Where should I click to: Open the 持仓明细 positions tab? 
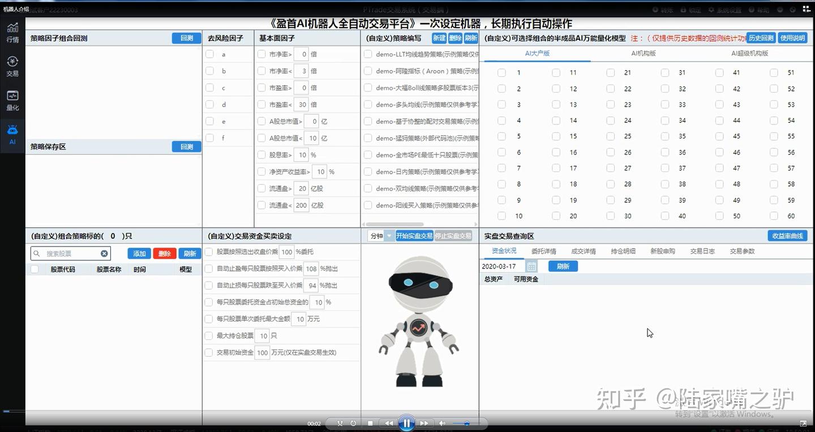pos(623,251)
